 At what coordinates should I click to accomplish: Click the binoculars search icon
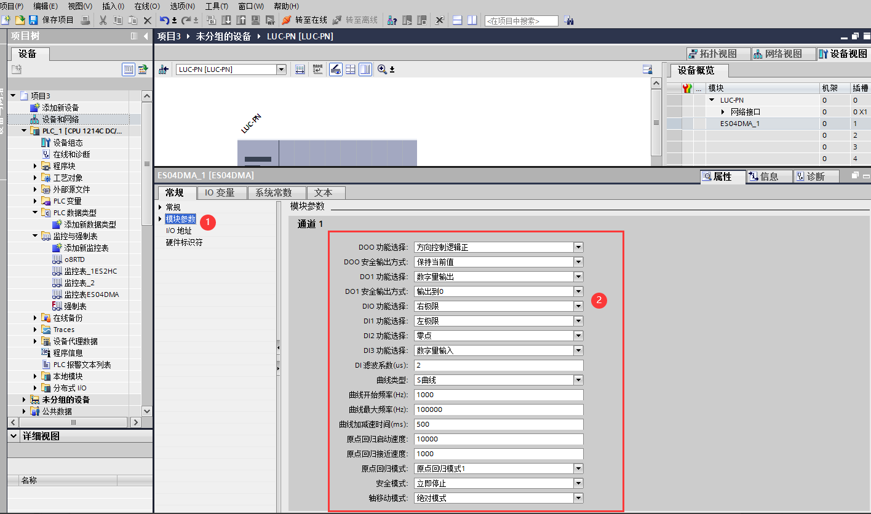point(569,21)
